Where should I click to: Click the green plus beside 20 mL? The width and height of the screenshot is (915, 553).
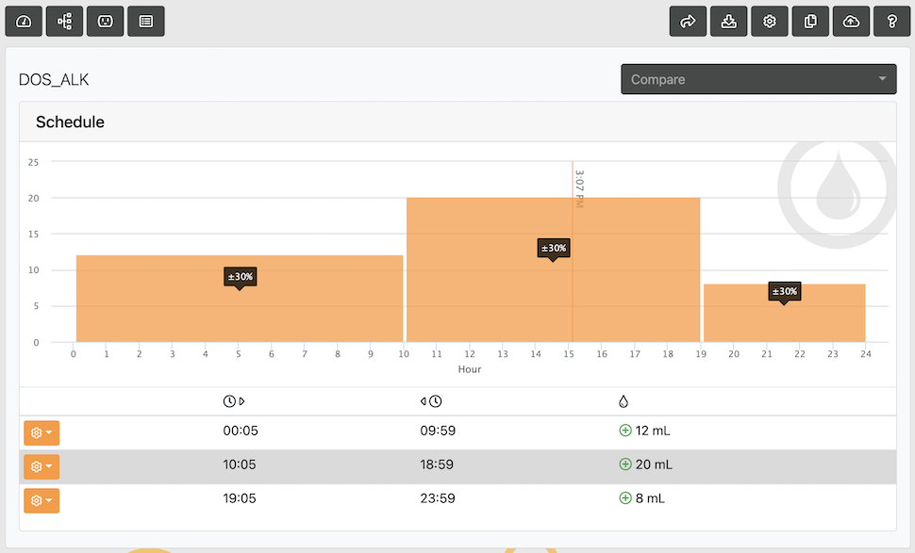click(624, 464)
